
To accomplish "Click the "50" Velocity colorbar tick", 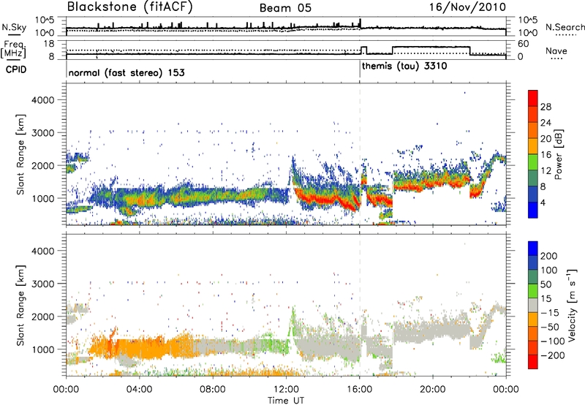I will [x=546, y=284].
